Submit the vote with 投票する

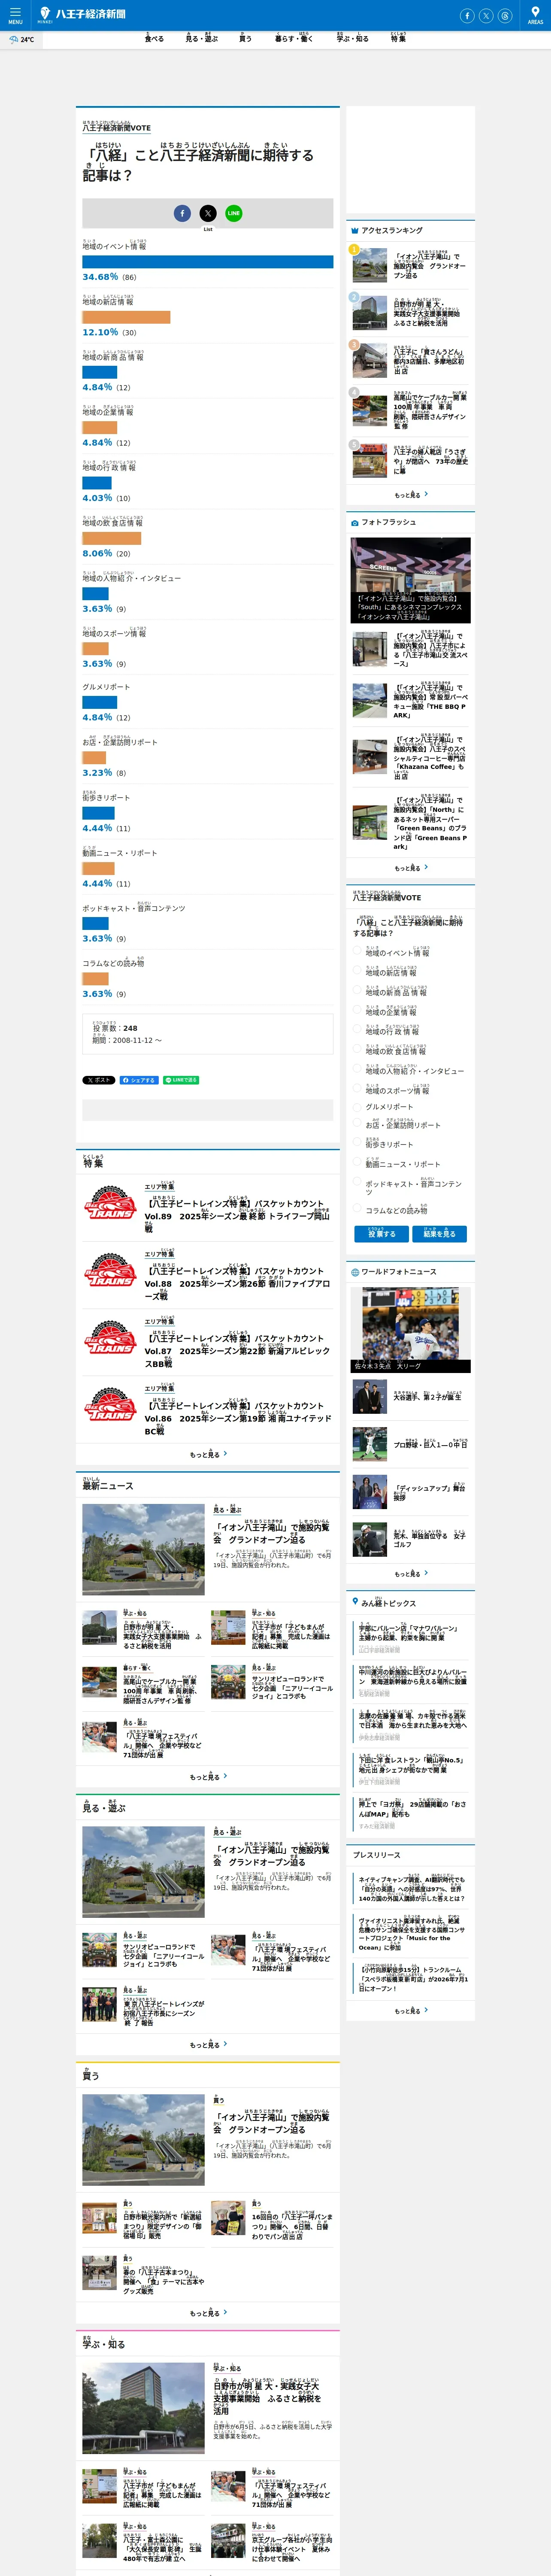[382, 1233]
